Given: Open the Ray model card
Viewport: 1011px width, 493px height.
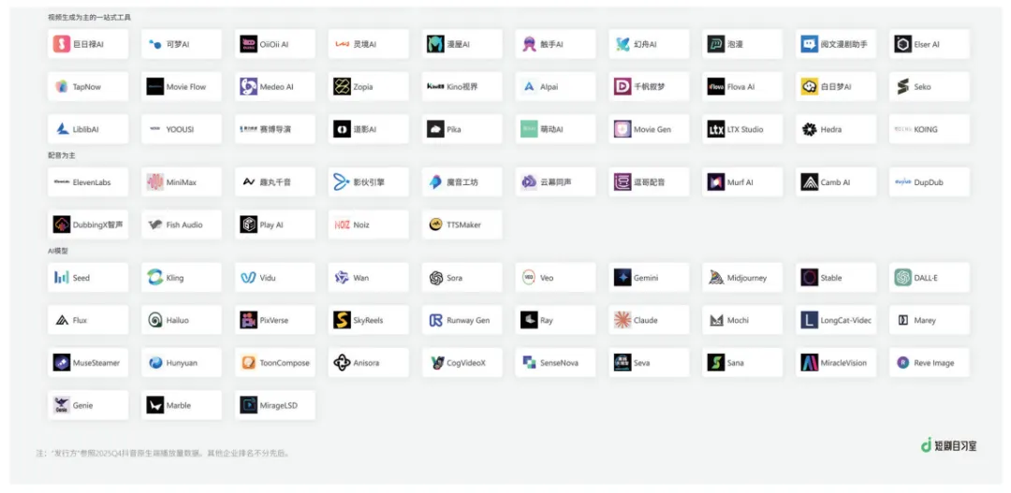Looking at the screenshot, I should pyautogui.click(x=556, y=320).
